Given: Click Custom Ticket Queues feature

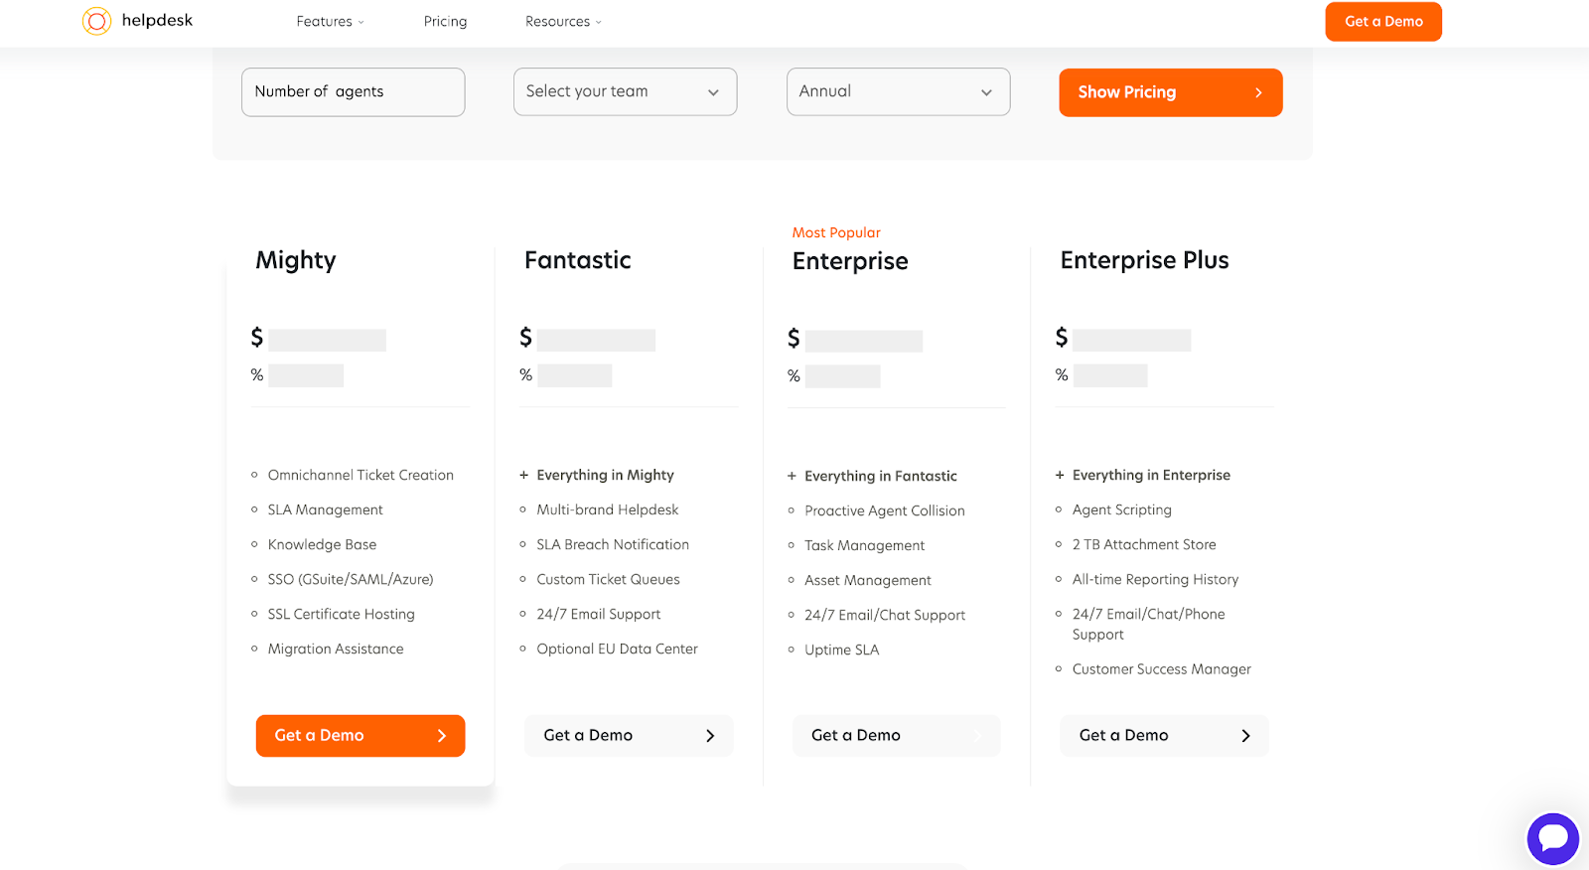Looking at the screenshot, I should (x=608, y=580).
